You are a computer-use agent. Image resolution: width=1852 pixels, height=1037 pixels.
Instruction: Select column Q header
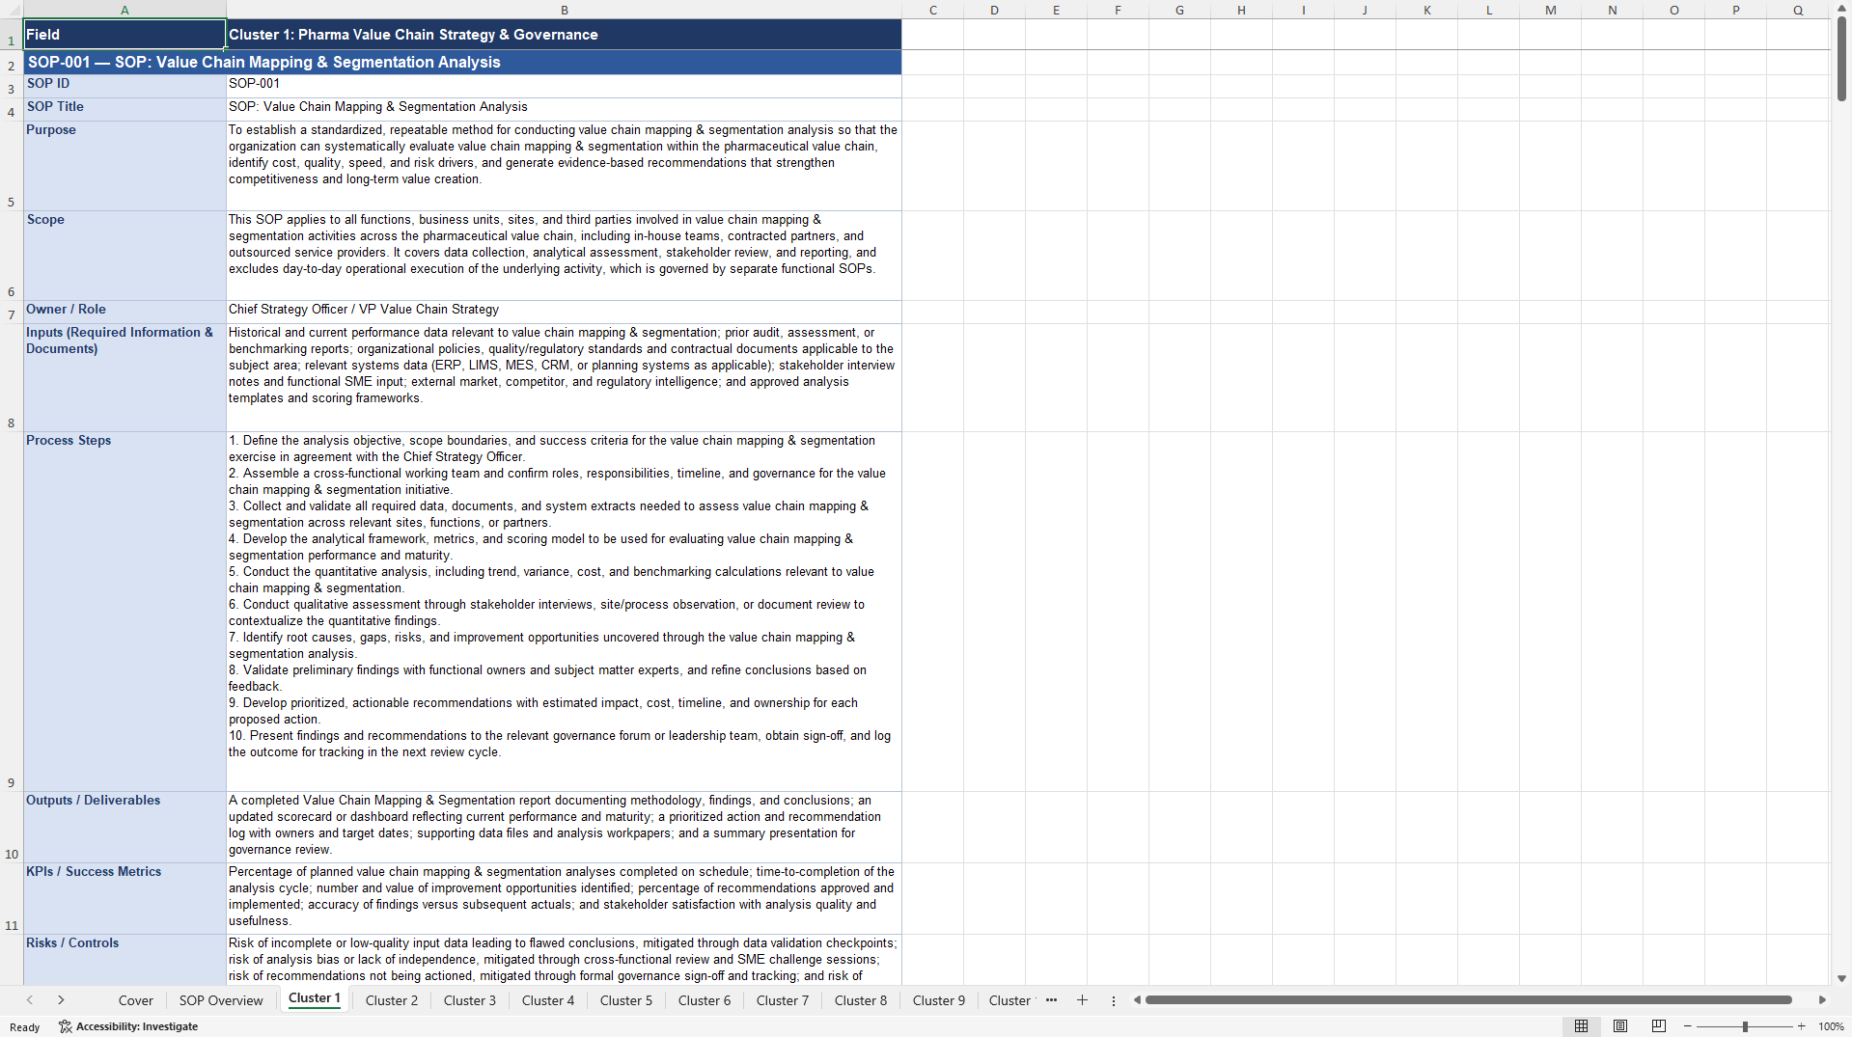(1798, 10)
